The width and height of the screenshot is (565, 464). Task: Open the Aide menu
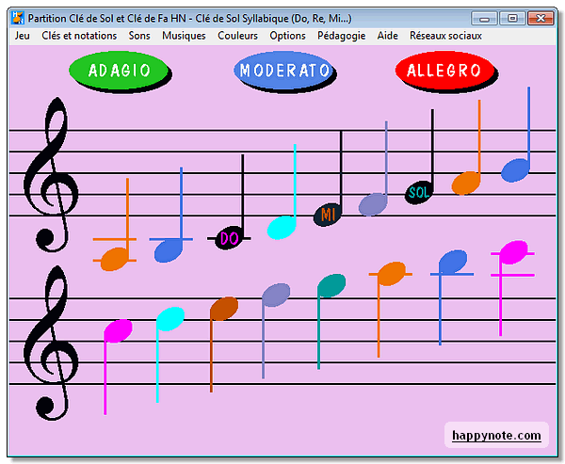tap(388, 36)
